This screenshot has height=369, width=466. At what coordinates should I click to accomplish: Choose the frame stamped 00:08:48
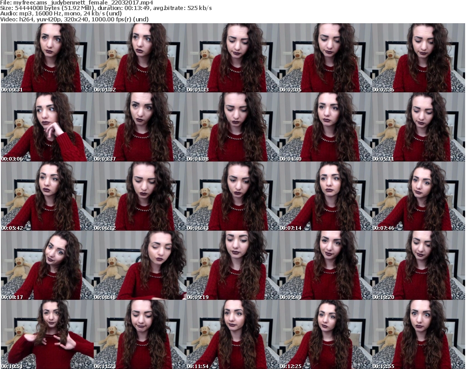tap(140, 265)
